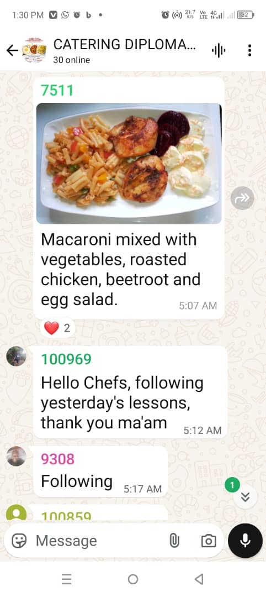Open the camera from the message bar
This screenshot has width=266, height=597.
(x=209, y=541)
